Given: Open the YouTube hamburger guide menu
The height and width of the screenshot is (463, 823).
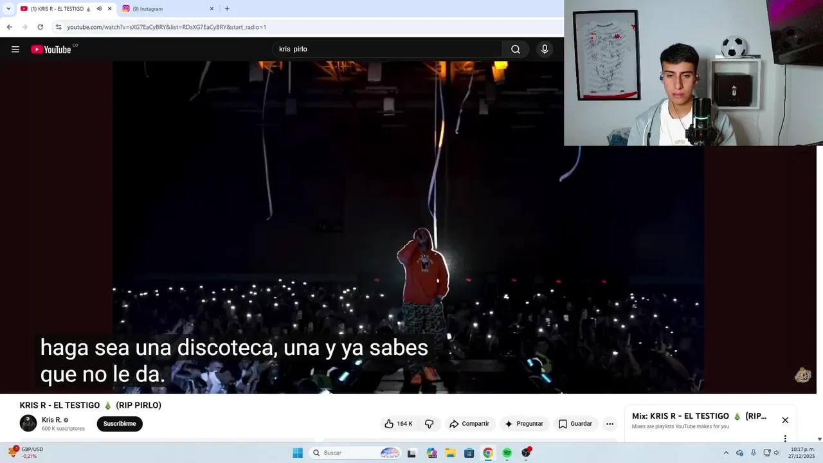Looking at the screenshot, I should pos(15,50).
